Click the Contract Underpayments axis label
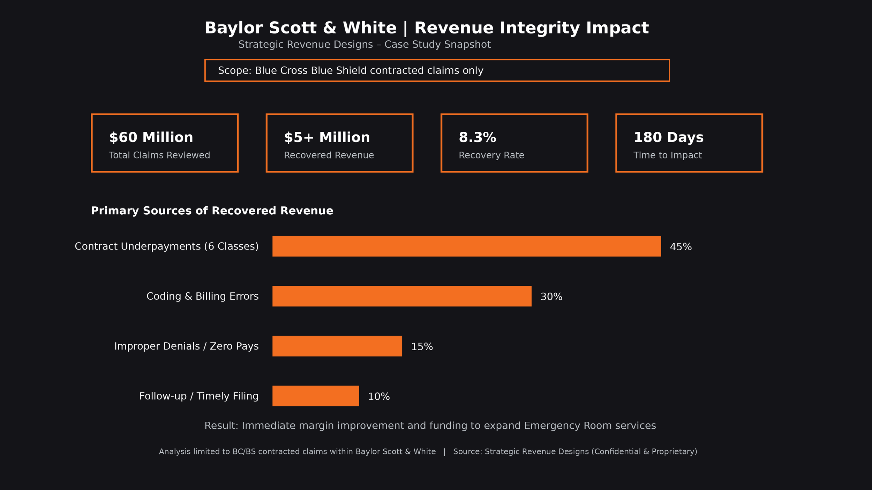 [x=167, y=246]
